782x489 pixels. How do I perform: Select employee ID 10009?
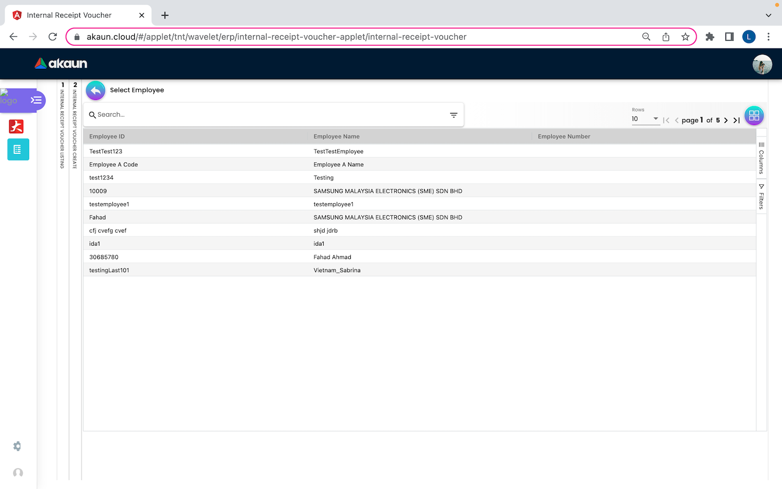[x=98, y=191]
